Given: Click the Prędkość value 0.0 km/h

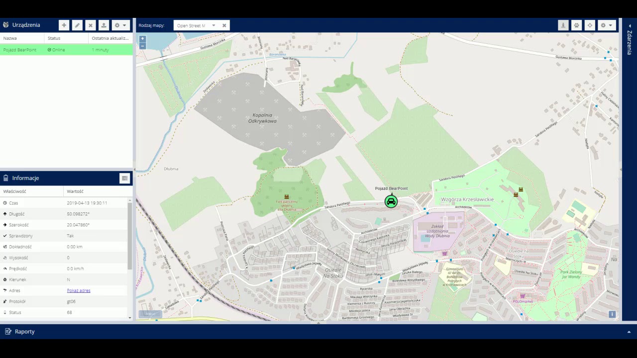Looking at the screenshot, I should tap(75, 268).
